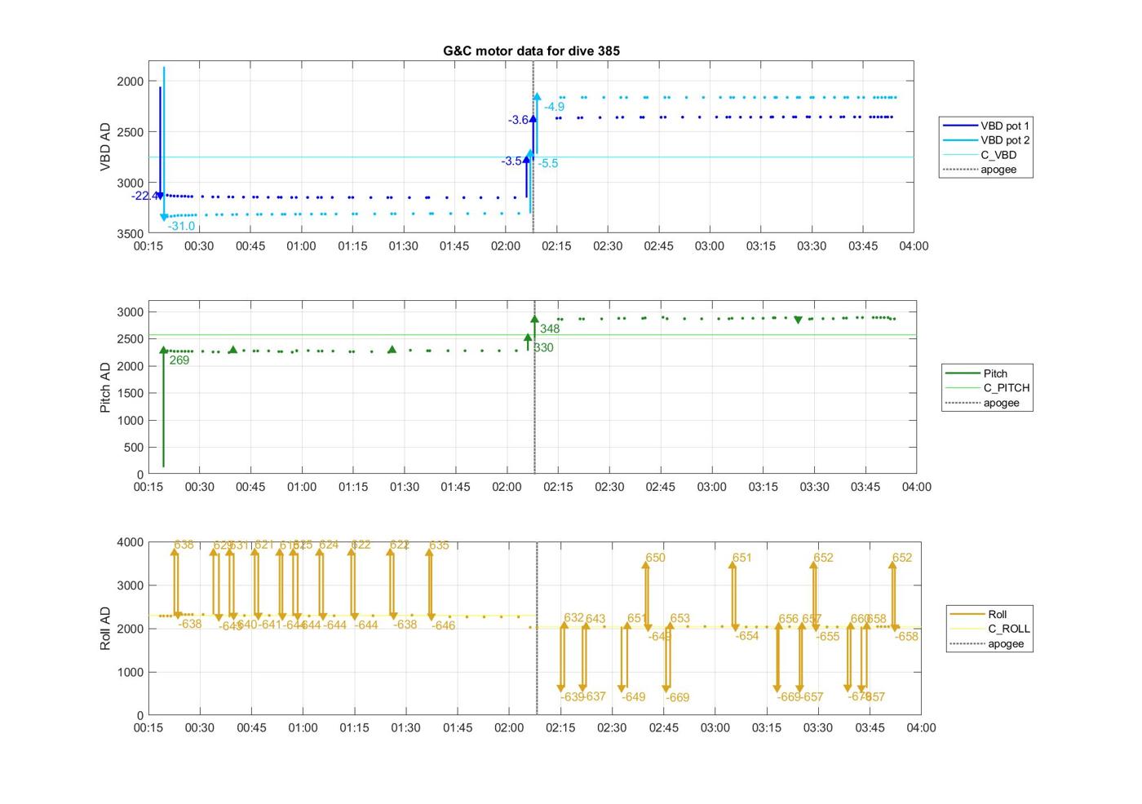Click the "638" roll data label
Image resolution: width=1142 pixels, height=804 pixels.
click(184, 545)
